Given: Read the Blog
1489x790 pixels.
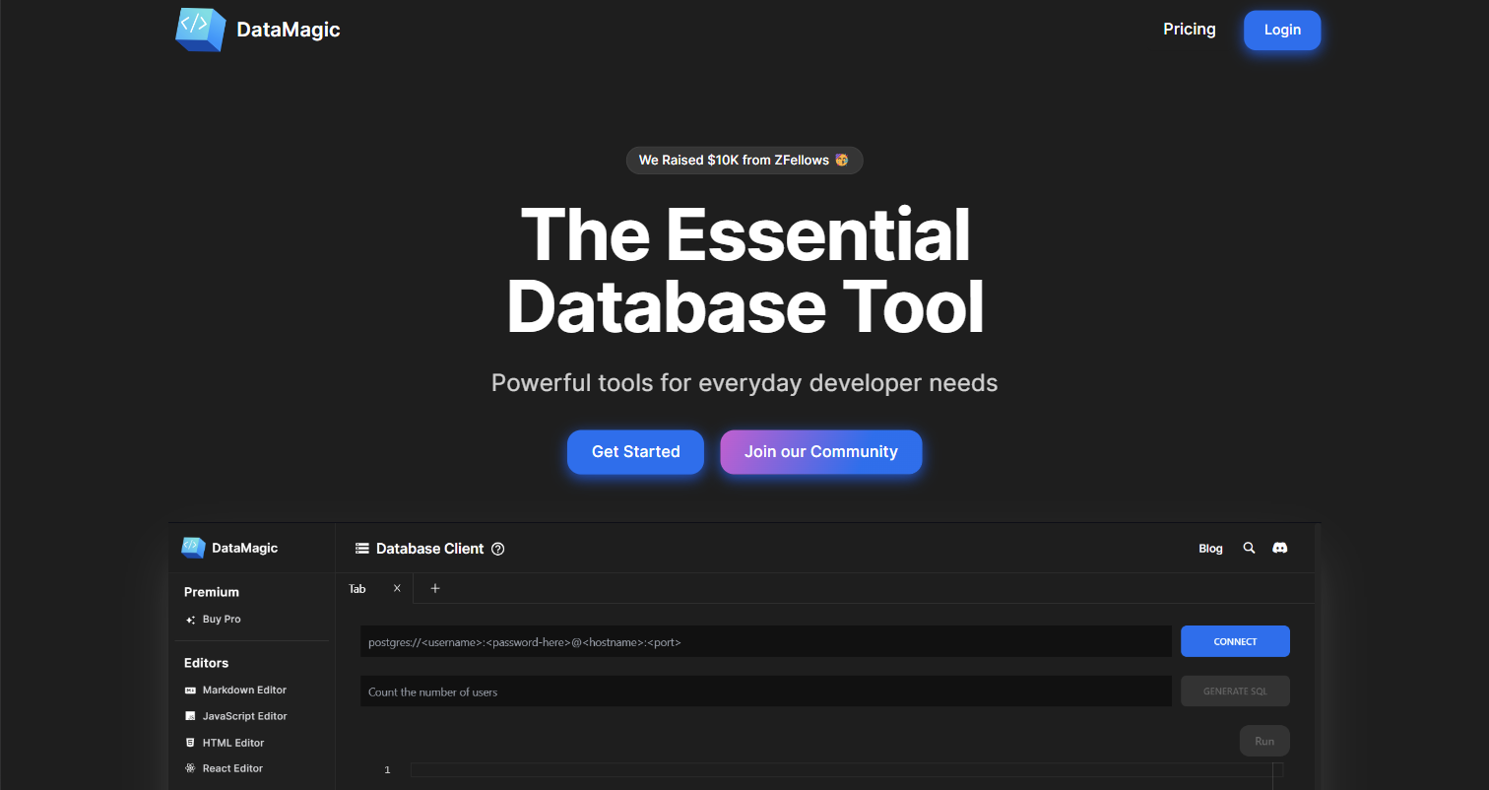Looking at the screenshot, I should (x=1210, y=548).
